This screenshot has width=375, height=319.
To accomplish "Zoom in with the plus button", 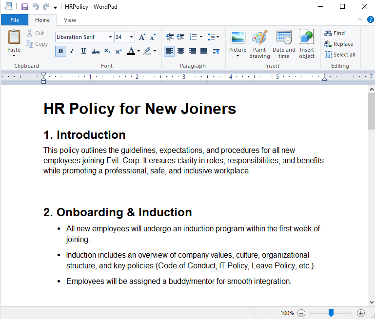I will (x=361, y=313).
